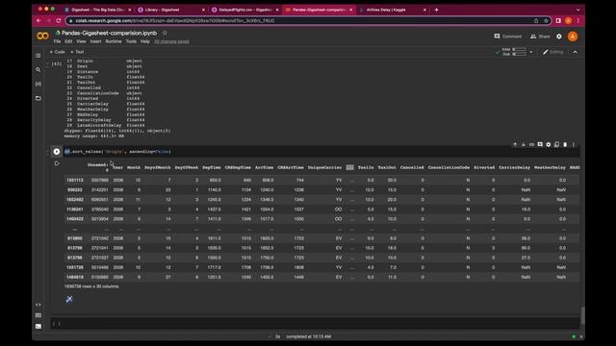Collapse the header with chevron up
The image size is (616, 346).
pyautogui.click(x=576, y=52)
